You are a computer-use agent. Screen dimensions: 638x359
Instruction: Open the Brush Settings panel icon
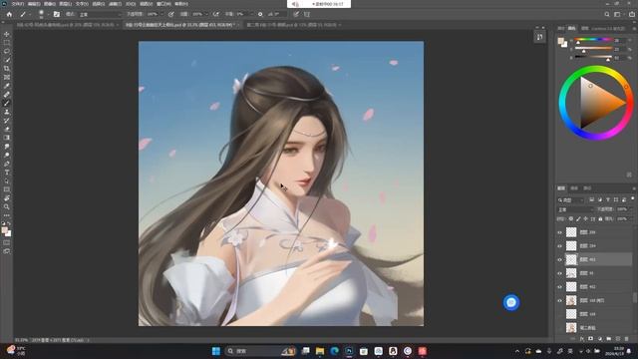coord(57,14)
